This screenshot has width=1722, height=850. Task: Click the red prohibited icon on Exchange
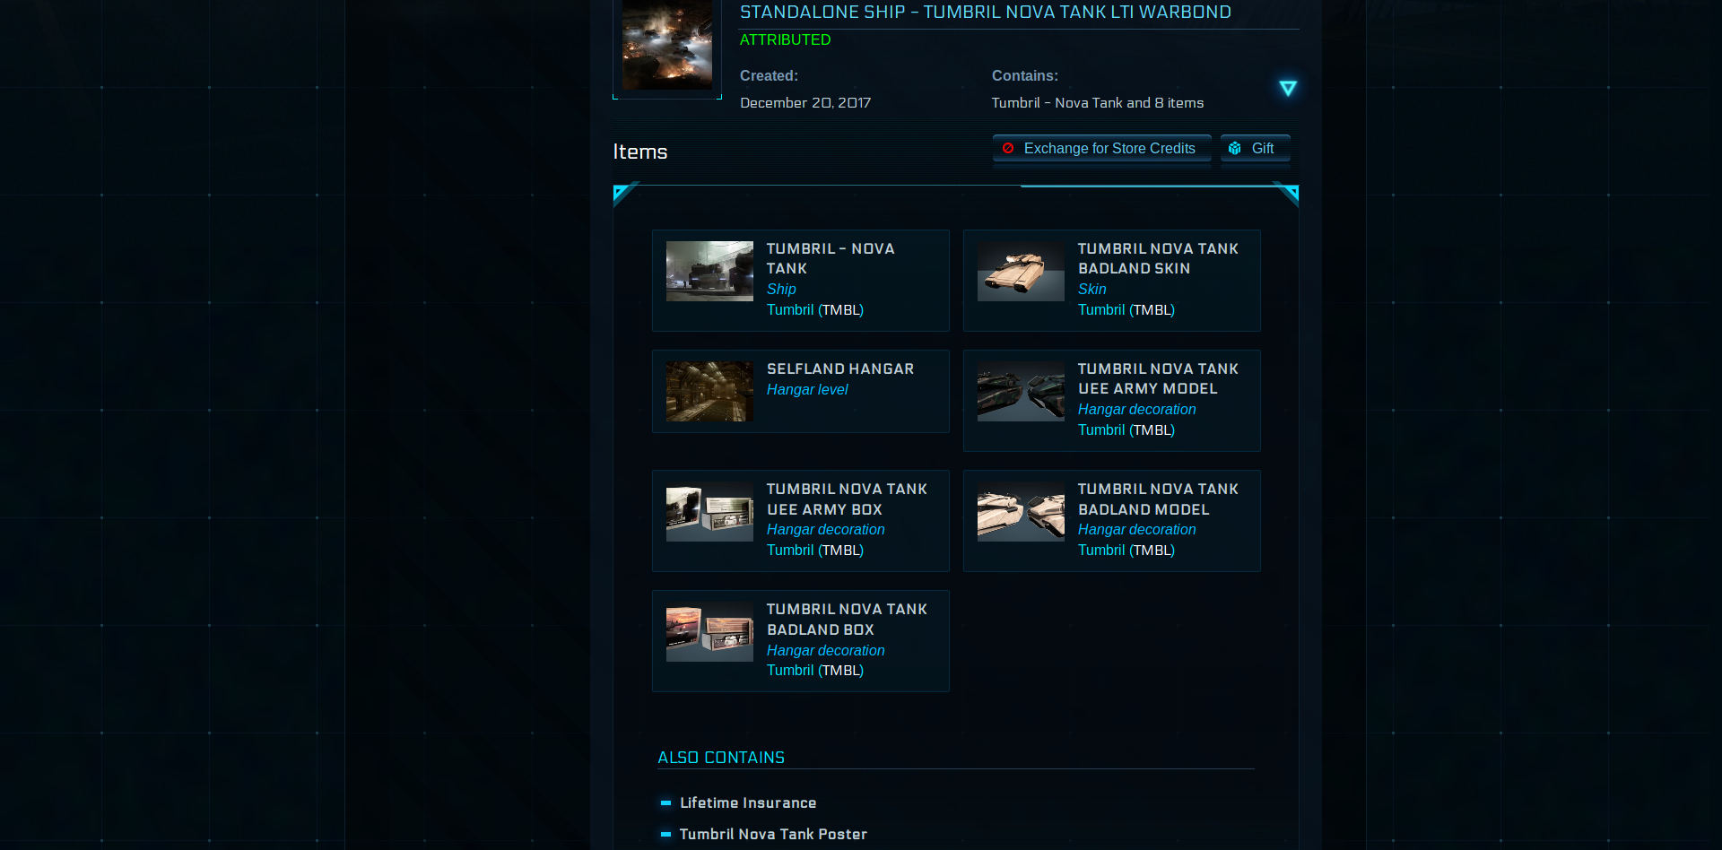tap(1008, 149)
